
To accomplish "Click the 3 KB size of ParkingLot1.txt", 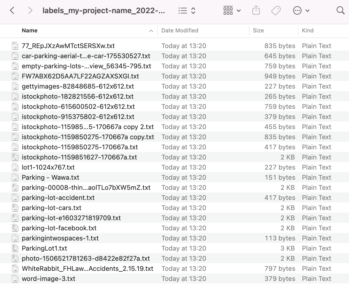I will [288, 248].
